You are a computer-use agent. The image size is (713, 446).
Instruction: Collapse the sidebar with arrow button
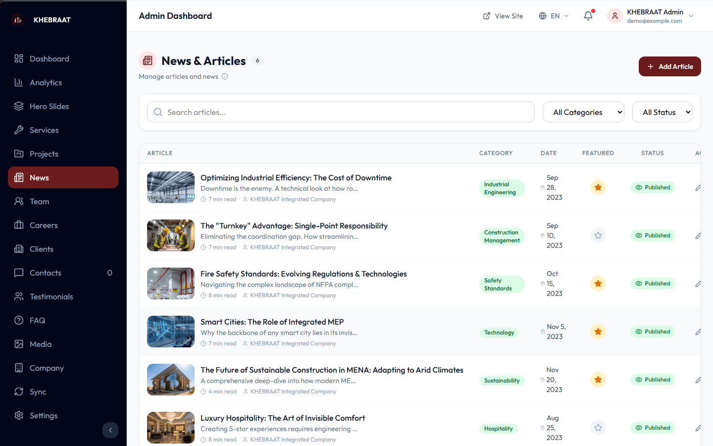(110, 430)
